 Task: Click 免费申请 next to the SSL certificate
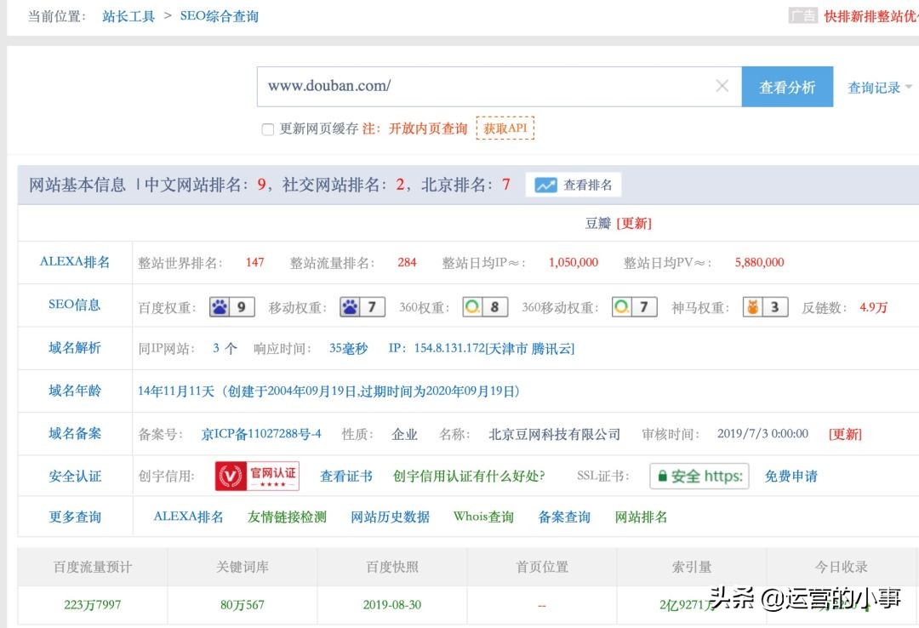(790, 476)
